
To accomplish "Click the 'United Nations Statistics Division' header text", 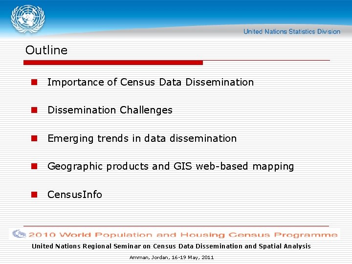I will point(292,31).
